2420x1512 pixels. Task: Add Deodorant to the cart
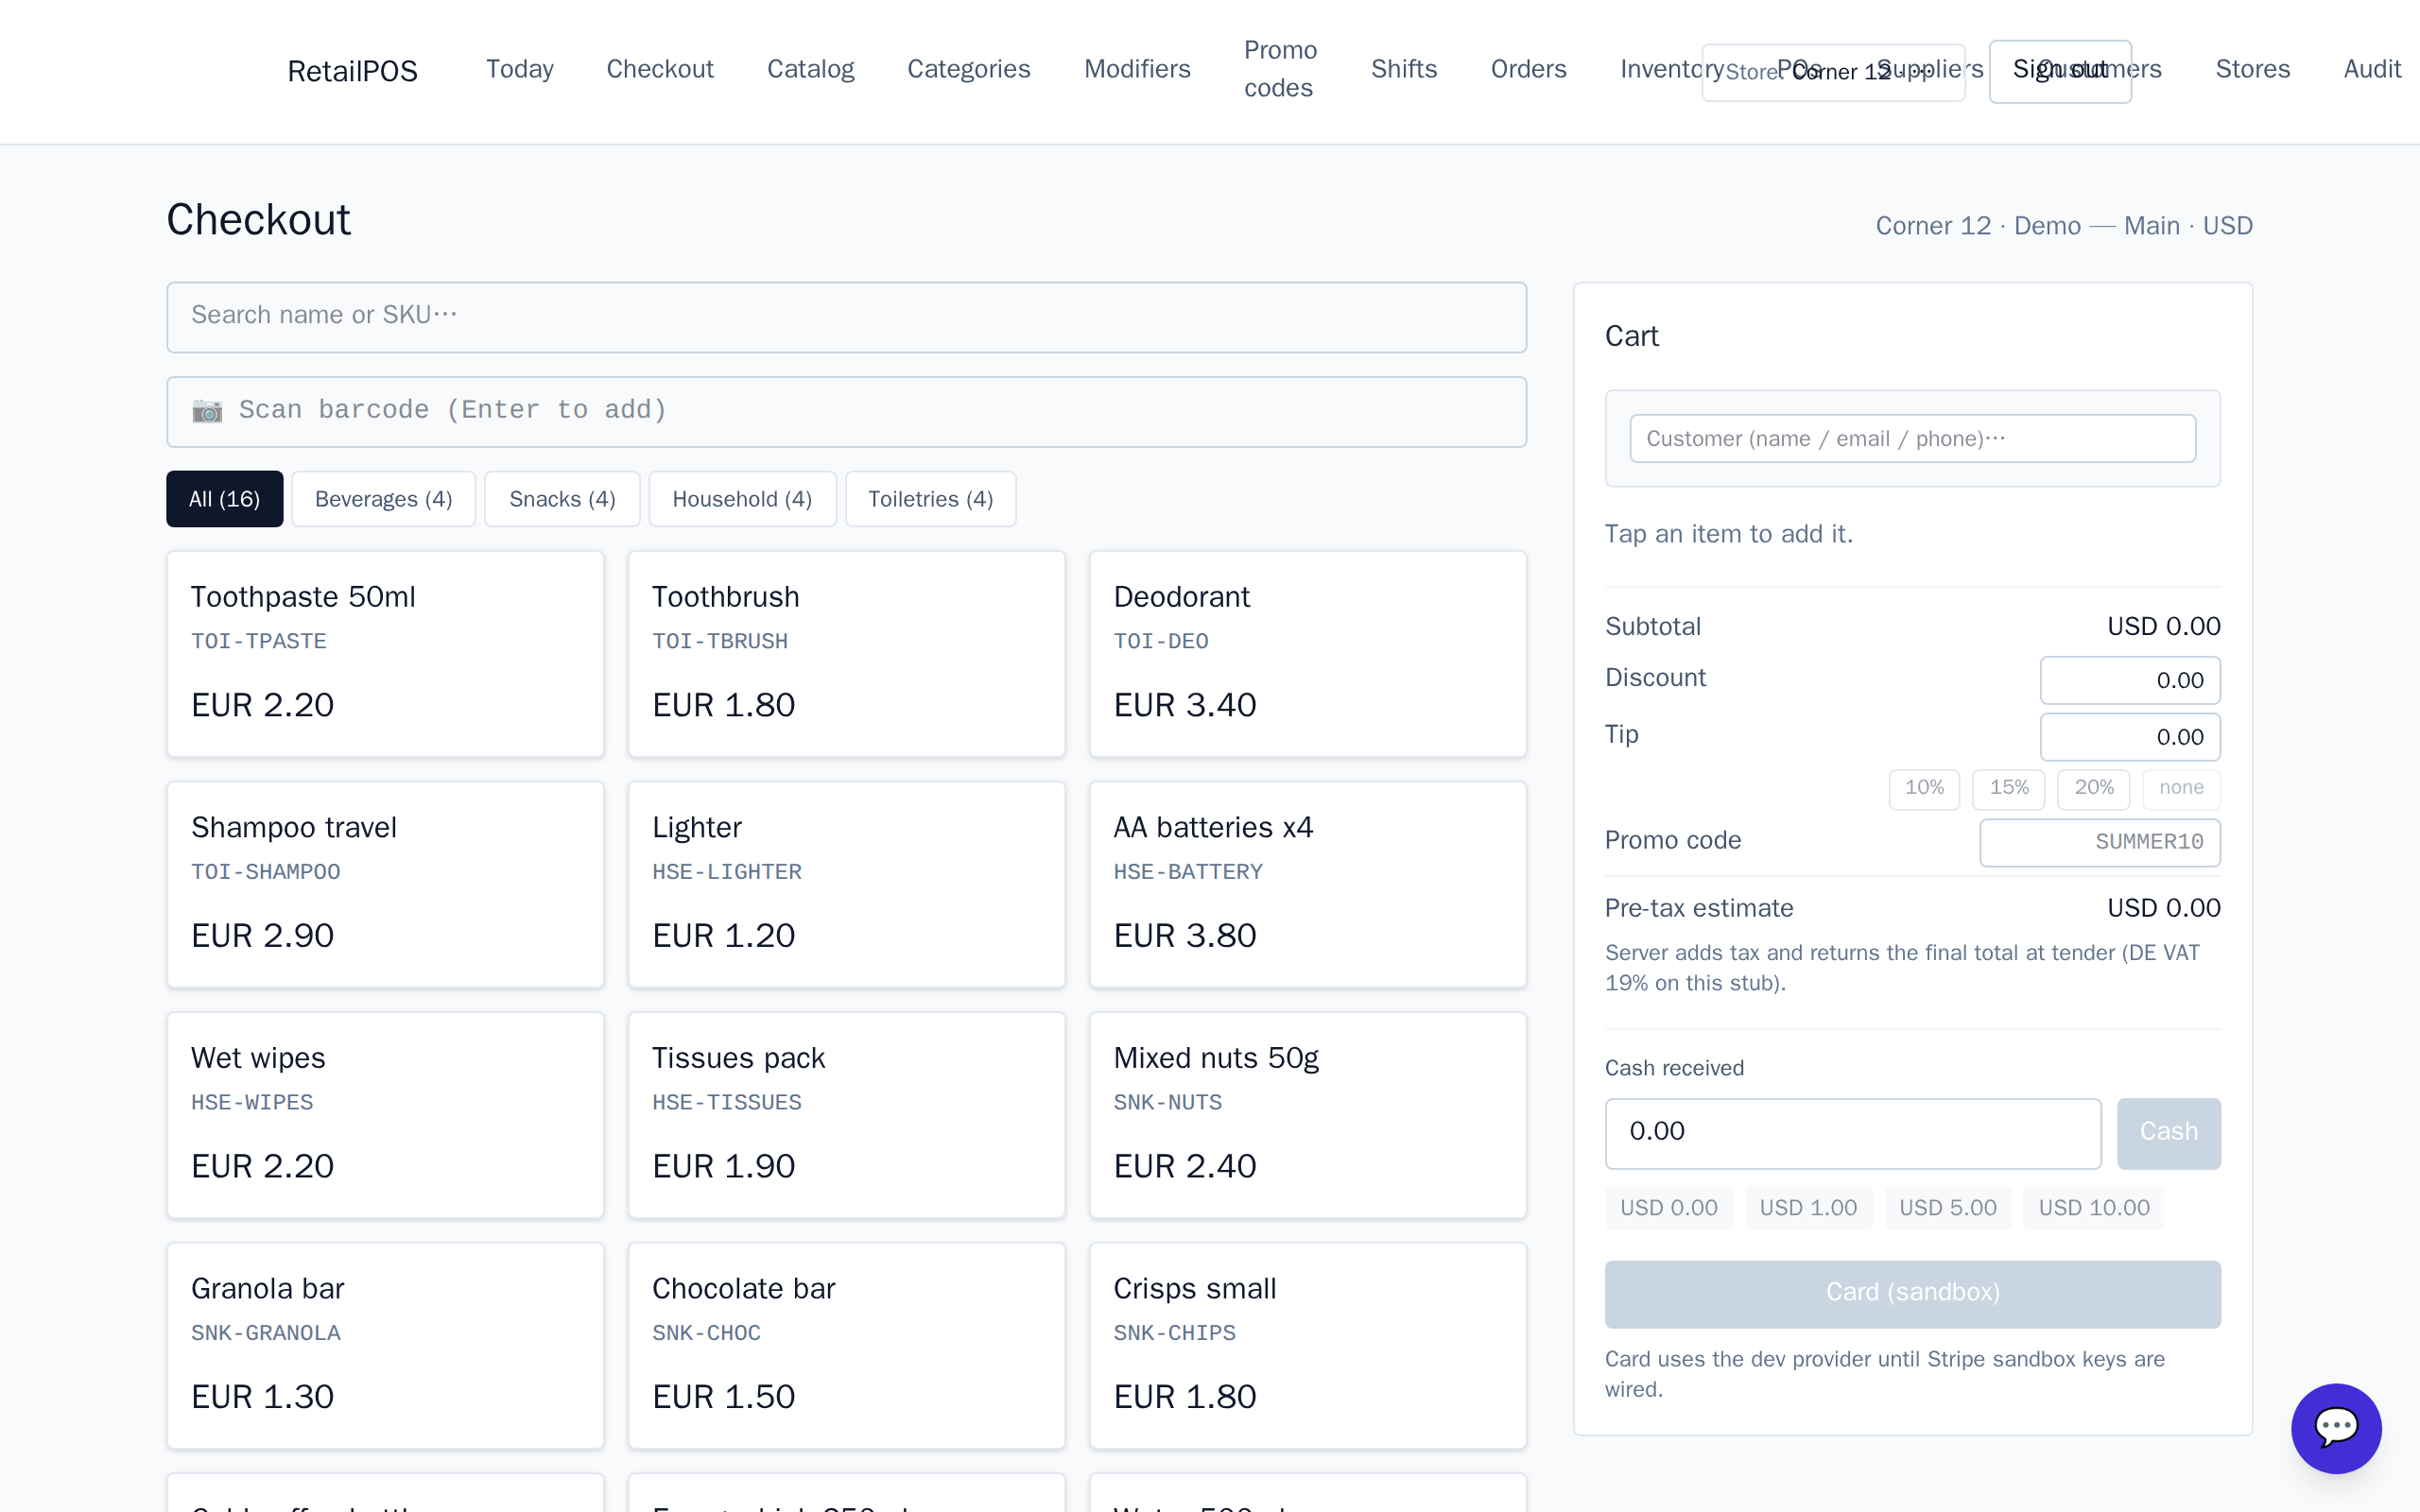pos(1307,654)
